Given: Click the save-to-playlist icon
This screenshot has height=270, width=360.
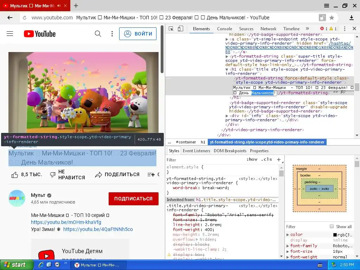Looking at the screenshot, I should click(x=151, y=175).
